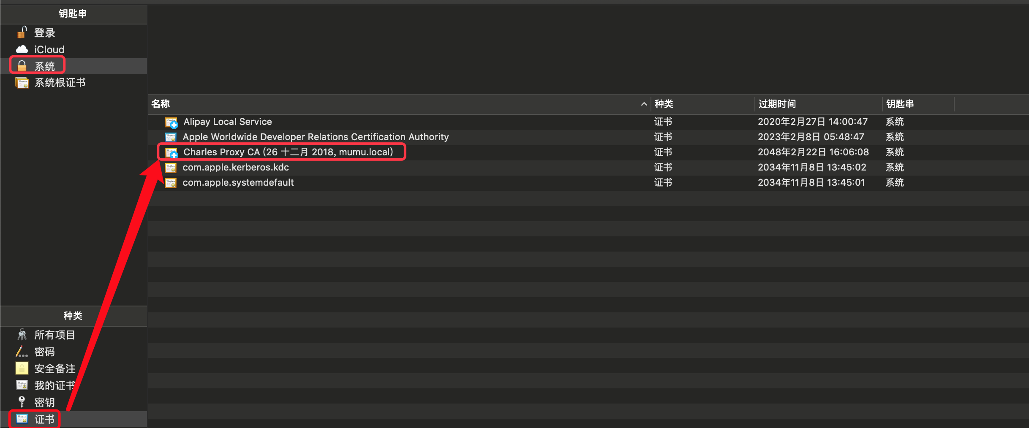1029x428 pixels.
Task: Click 系统 keychain cell in Alipay row
Action: click(895, 122)
